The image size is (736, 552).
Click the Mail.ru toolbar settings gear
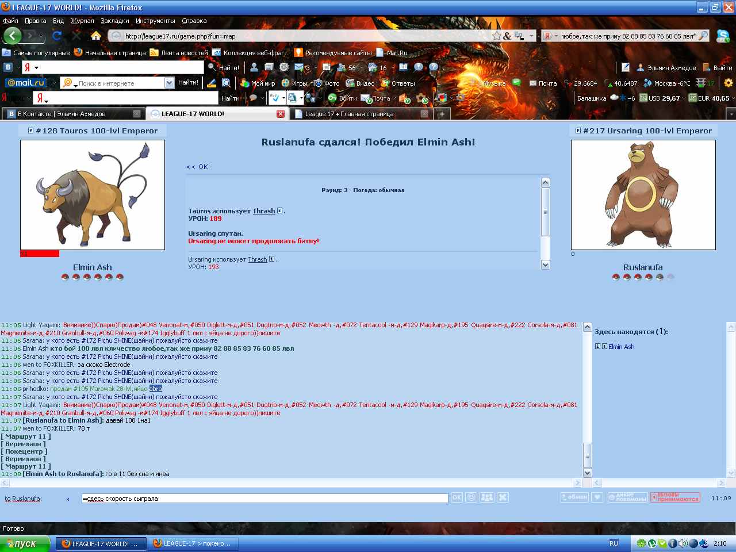[729, 83]
